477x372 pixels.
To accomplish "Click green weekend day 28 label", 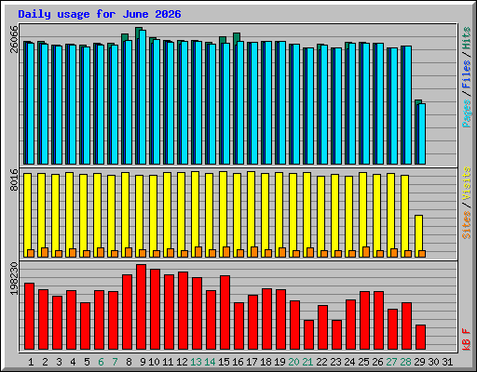I will pos(405,362).
